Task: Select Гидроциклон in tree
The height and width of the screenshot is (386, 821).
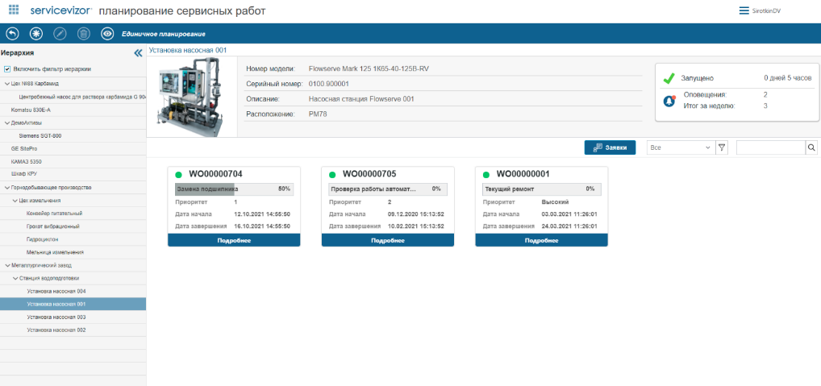Action: point(43,239)
